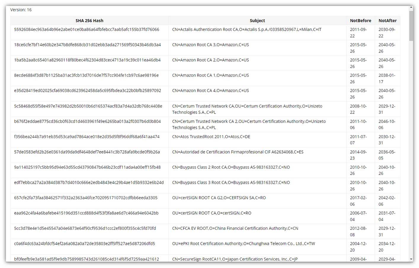Sort table by the Subject column header

point(257,20)
